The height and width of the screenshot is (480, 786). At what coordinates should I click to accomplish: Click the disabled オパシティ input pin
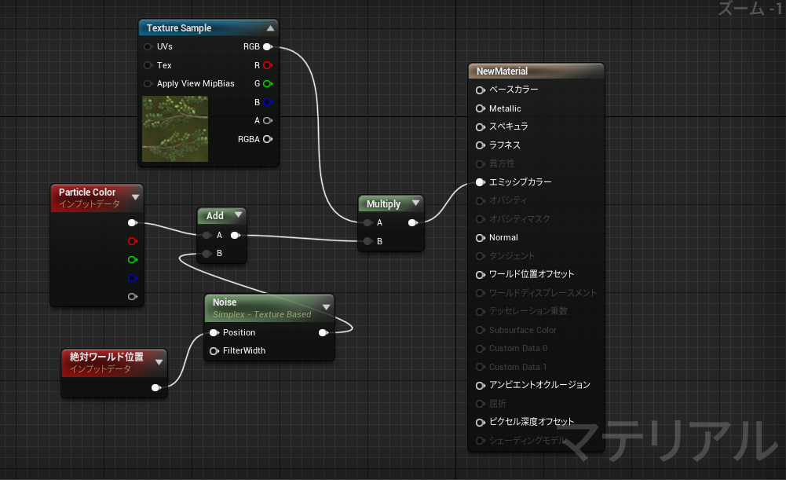(481, 200)
